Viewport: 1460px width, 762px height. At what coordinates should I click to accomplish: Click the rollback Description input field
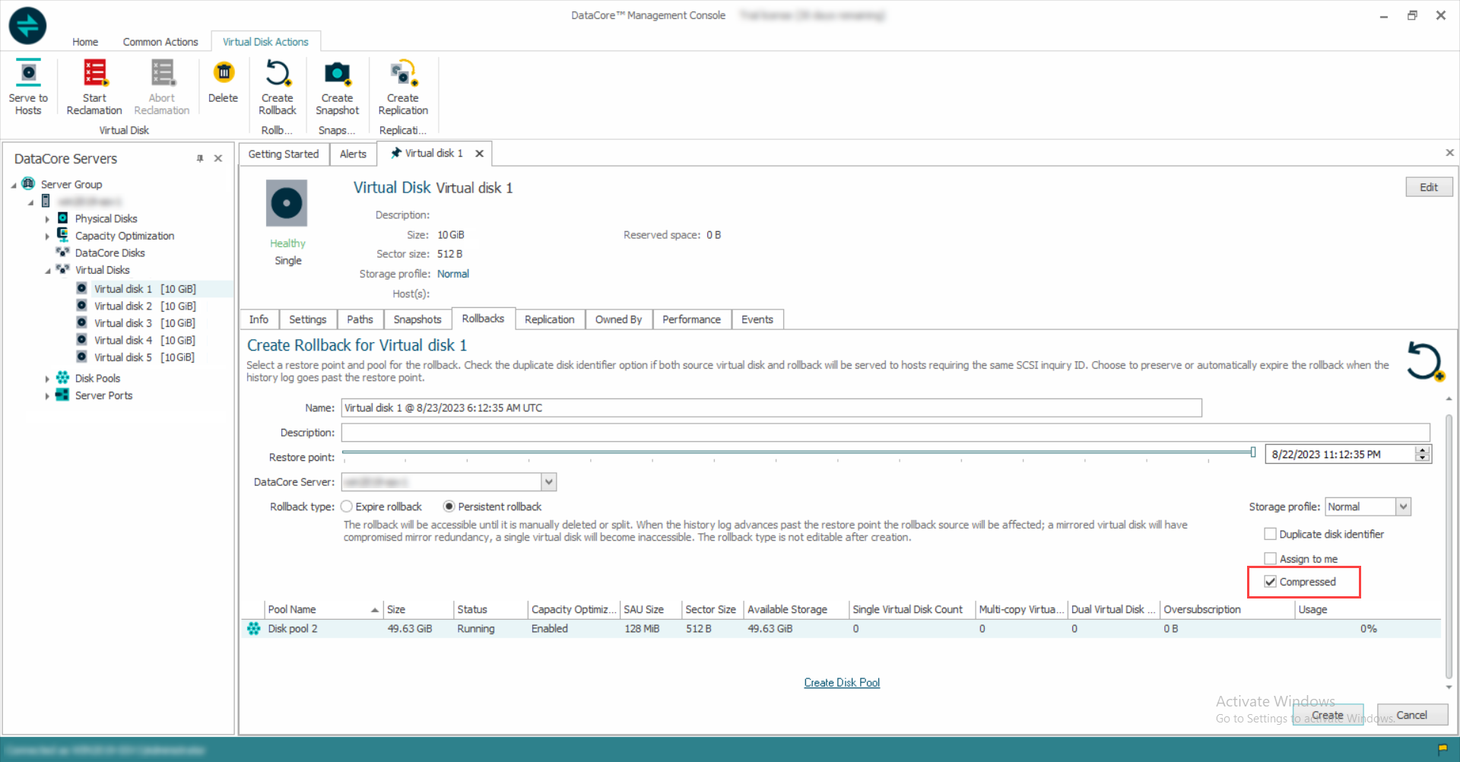tap(884, 433)
